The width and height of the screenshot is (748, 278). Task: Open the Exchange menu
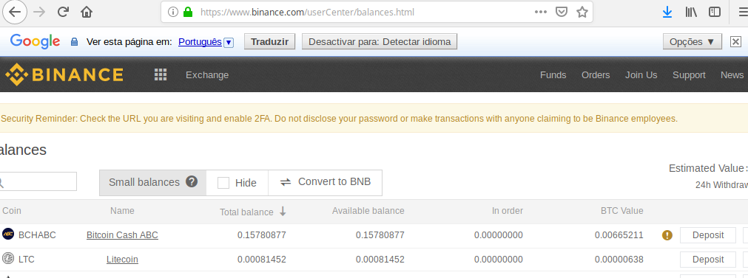click(x=207, y=75)
